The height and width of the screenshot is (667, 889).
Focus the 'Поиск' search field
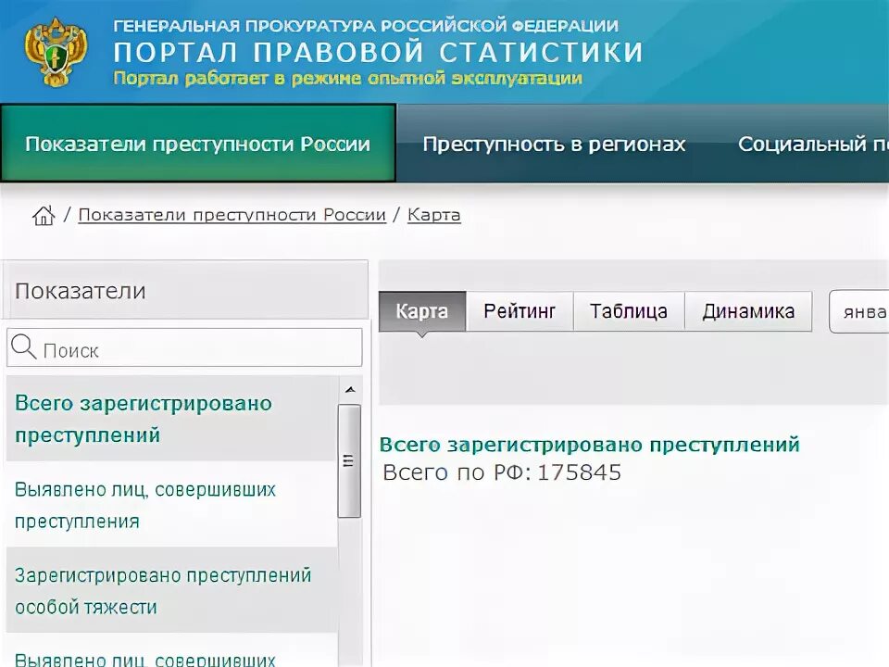(x=184, y=347)
